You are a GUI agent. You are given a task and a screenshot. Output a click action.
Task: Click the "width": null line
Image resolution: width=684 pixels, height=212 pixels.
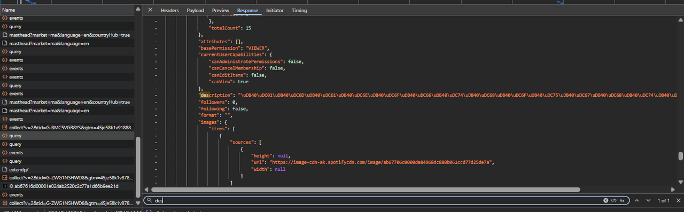pos(268,169)
